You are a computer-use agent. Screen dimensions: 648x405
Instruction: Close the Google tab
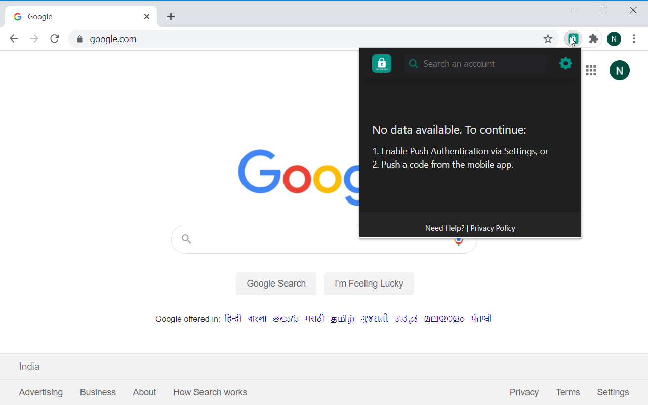147,17
